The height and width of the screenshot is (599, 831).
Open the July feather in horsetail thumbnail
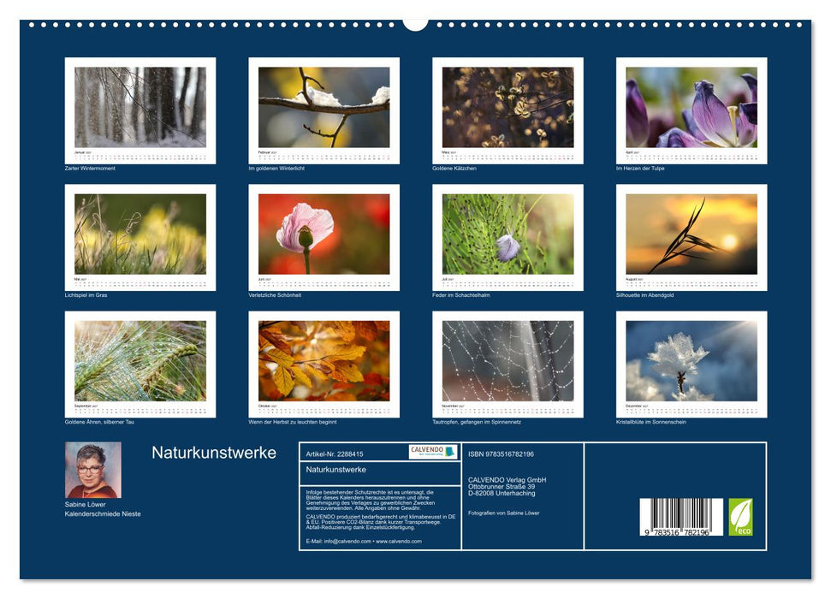[x=508, y=238]
